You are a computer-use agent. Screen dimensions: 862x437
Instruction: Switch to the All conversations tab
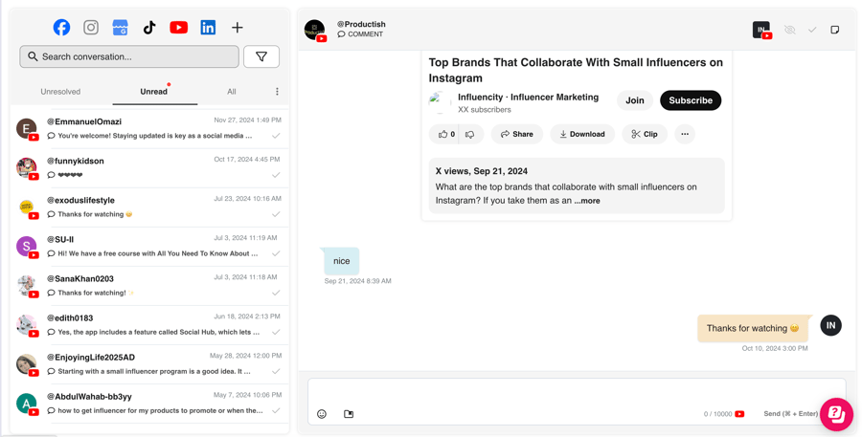pos(231,92)
